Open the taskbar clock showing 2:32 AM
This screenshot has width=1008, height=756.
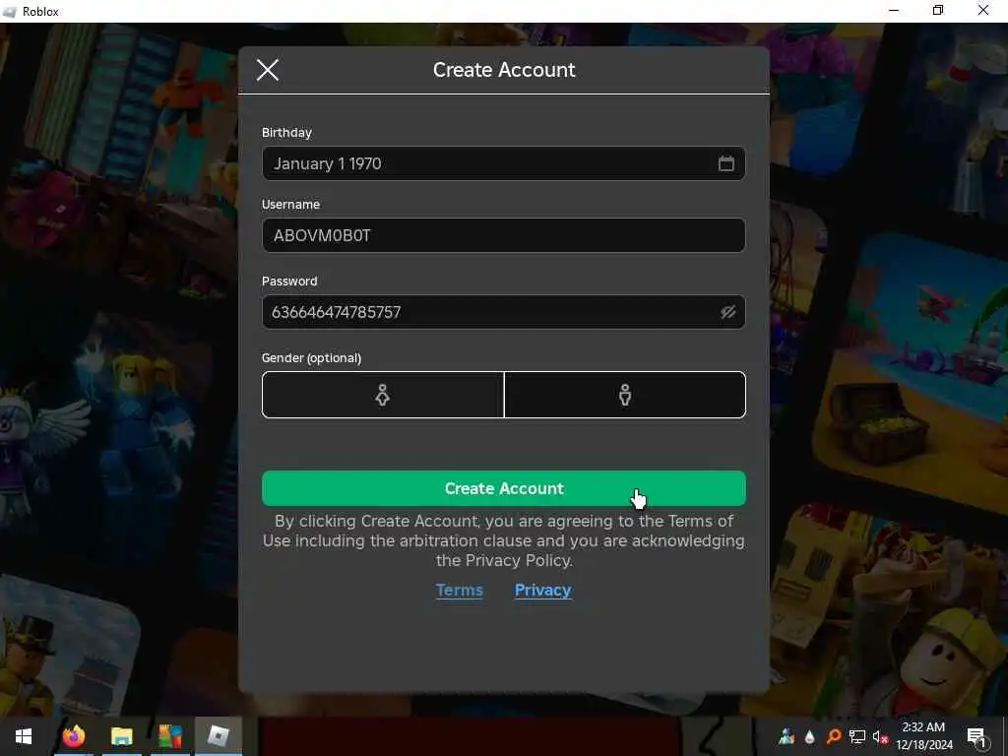[923, 736]
